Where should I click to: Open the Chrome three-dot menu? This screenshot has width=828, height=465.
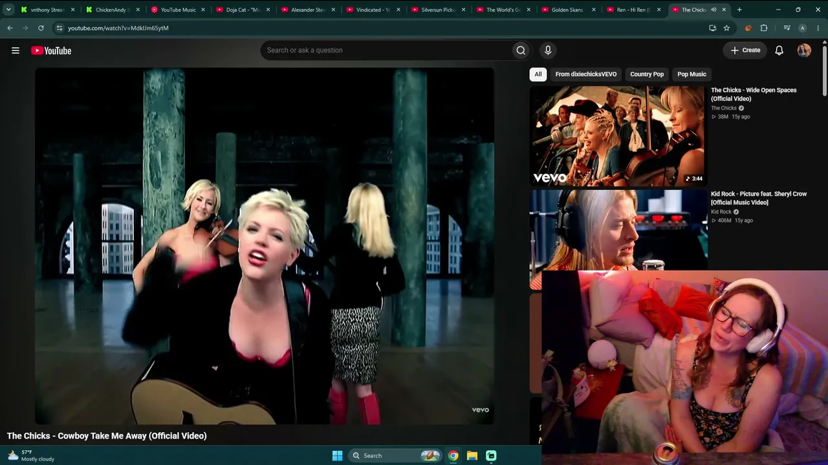tap(818, 28)
